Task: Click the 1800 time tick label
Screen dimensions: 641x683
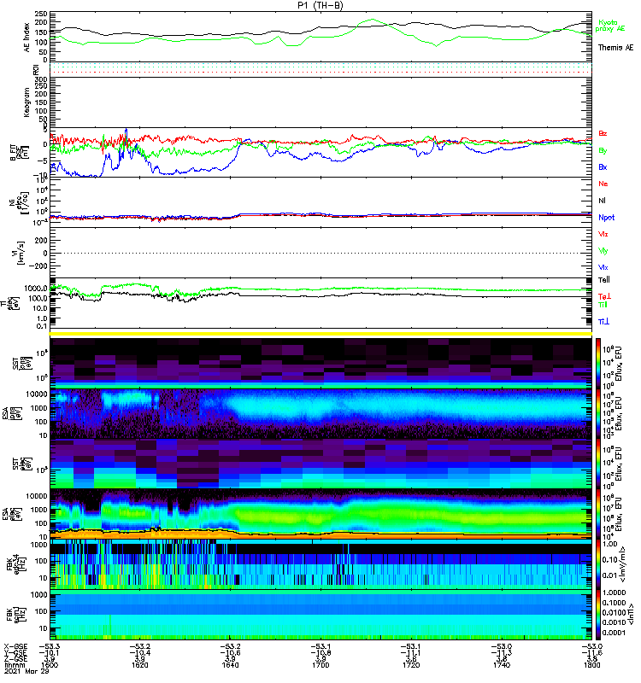Action: [x=591, y=665]
